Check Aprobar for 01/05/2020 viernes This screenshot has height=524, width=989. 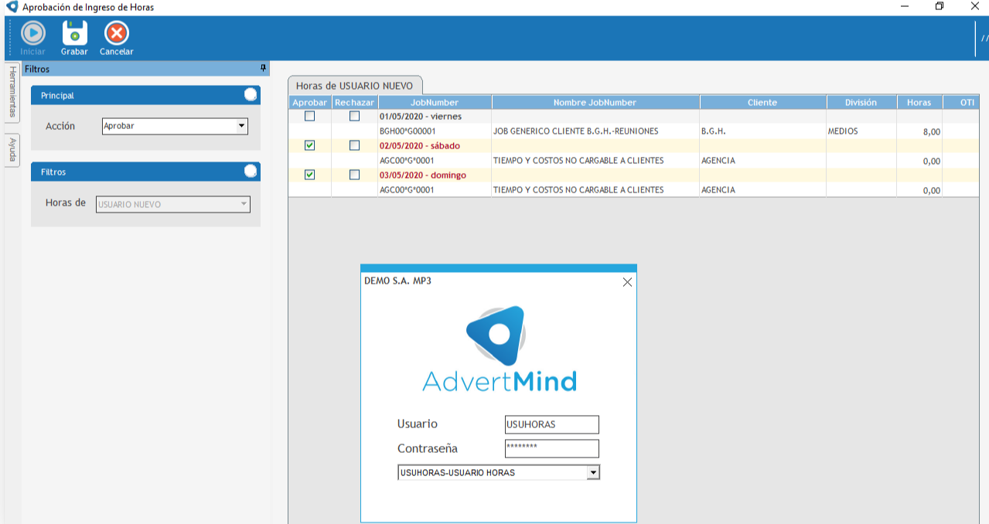point(309,116)
